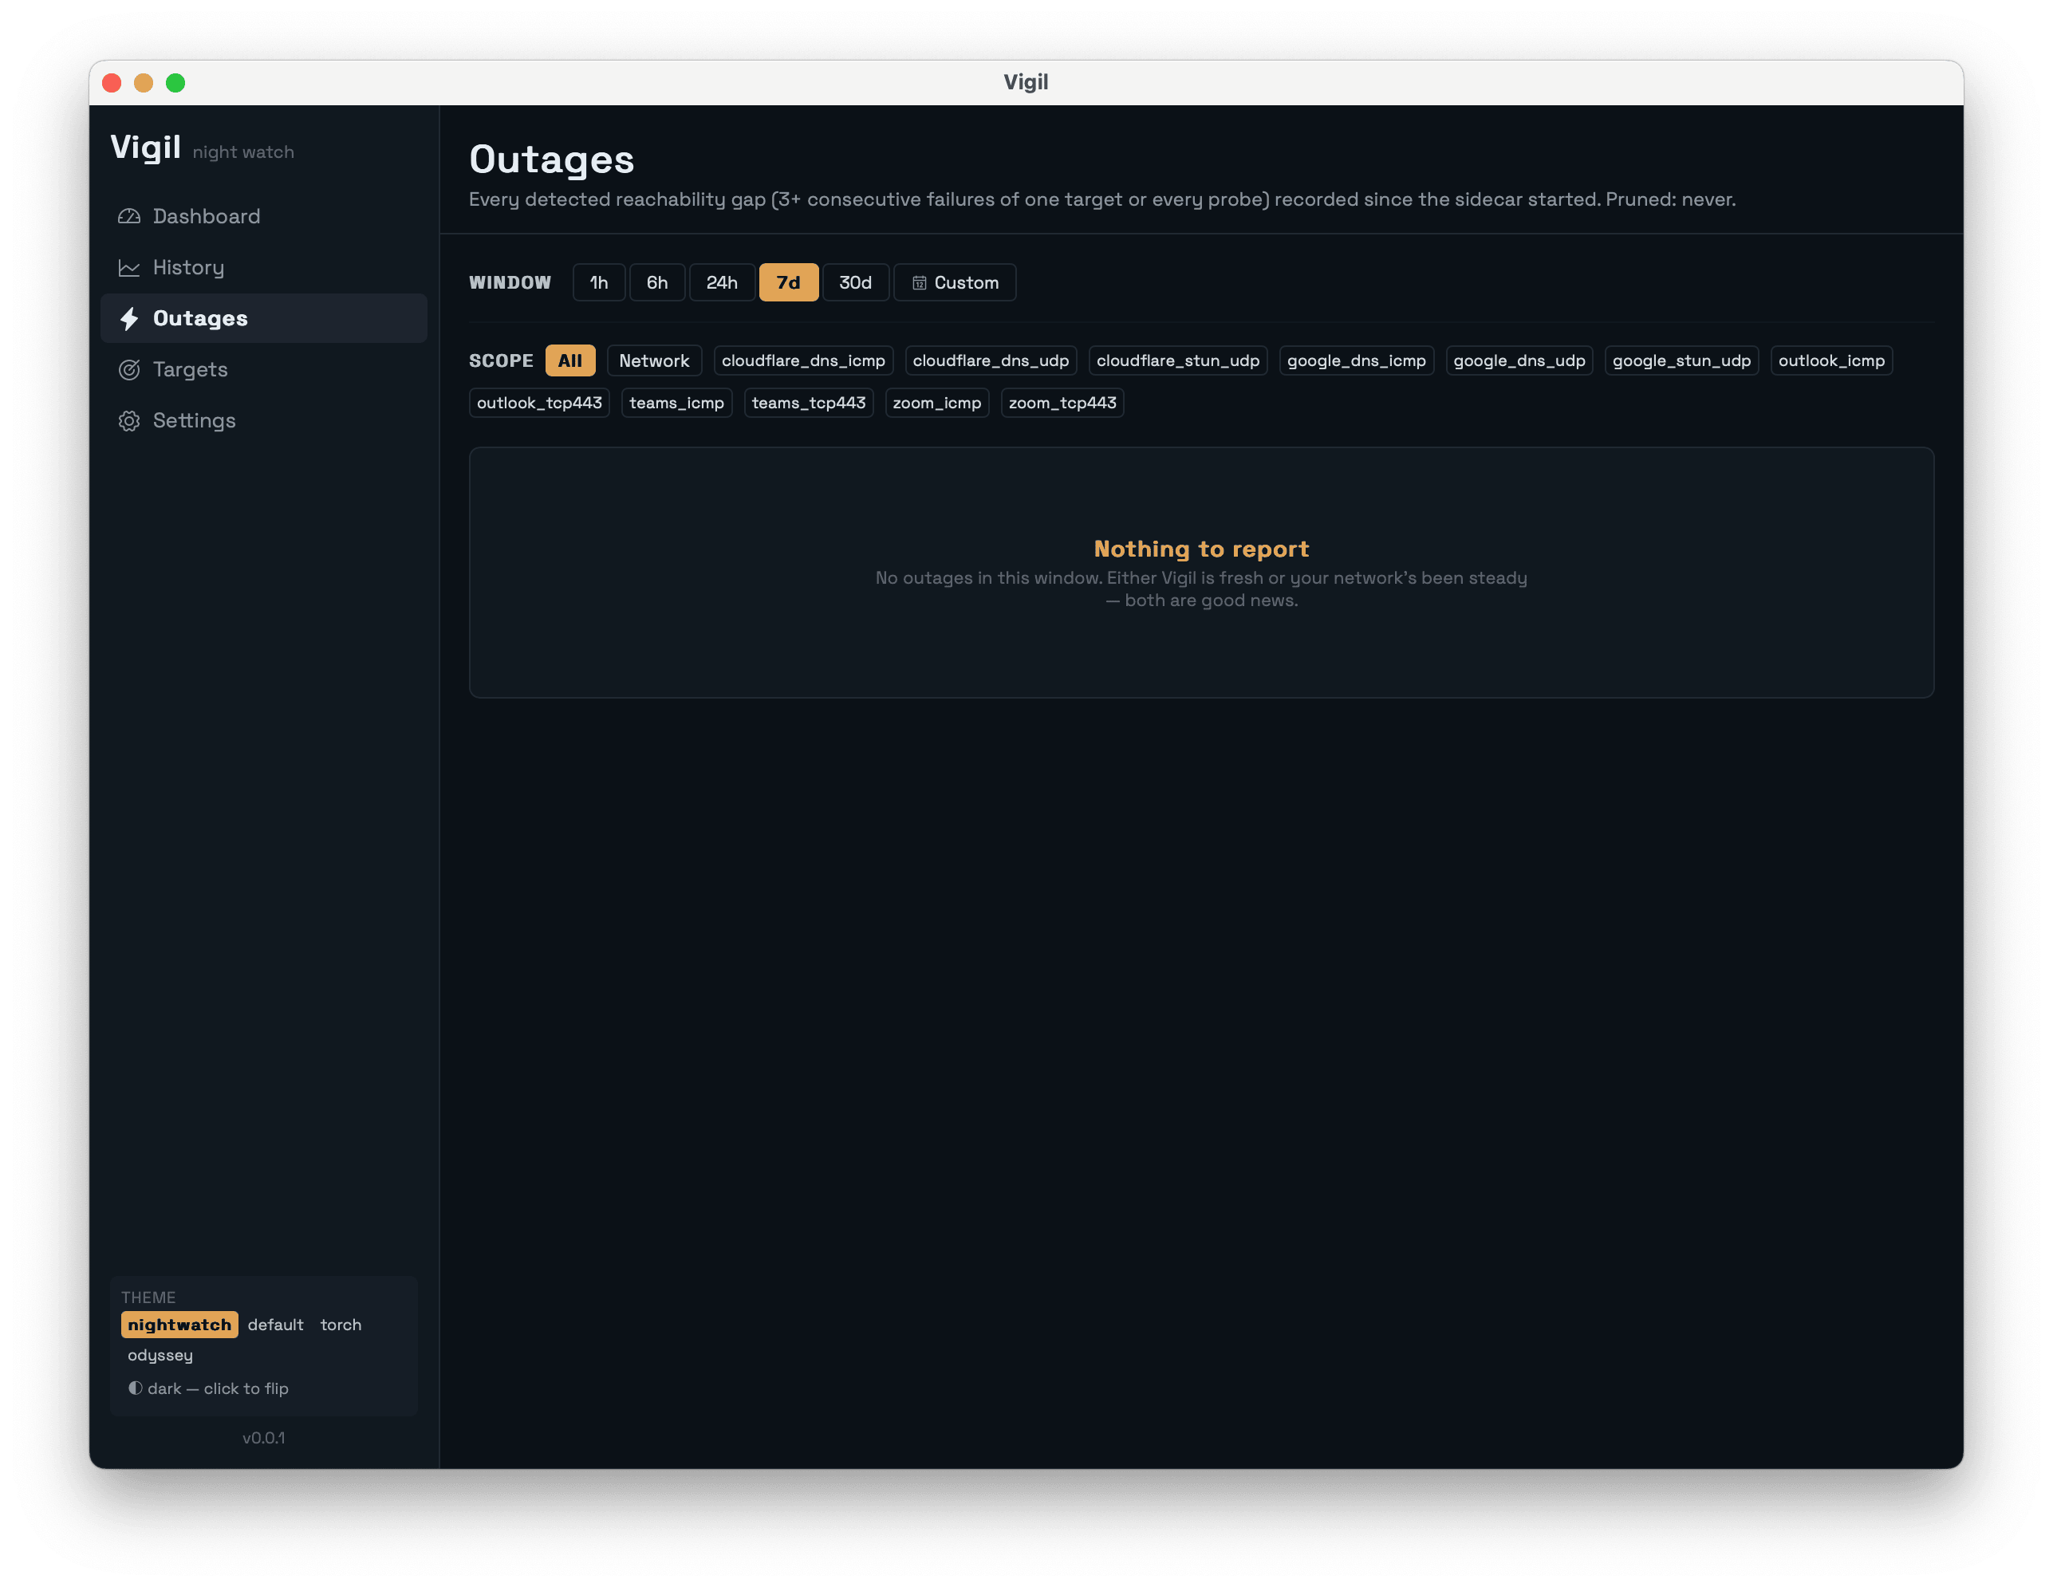
Task: Filter by outlook_icmp
Action: point(1831,361)
